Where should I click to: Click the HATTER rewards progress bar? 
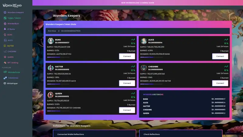tap(58, 84)
